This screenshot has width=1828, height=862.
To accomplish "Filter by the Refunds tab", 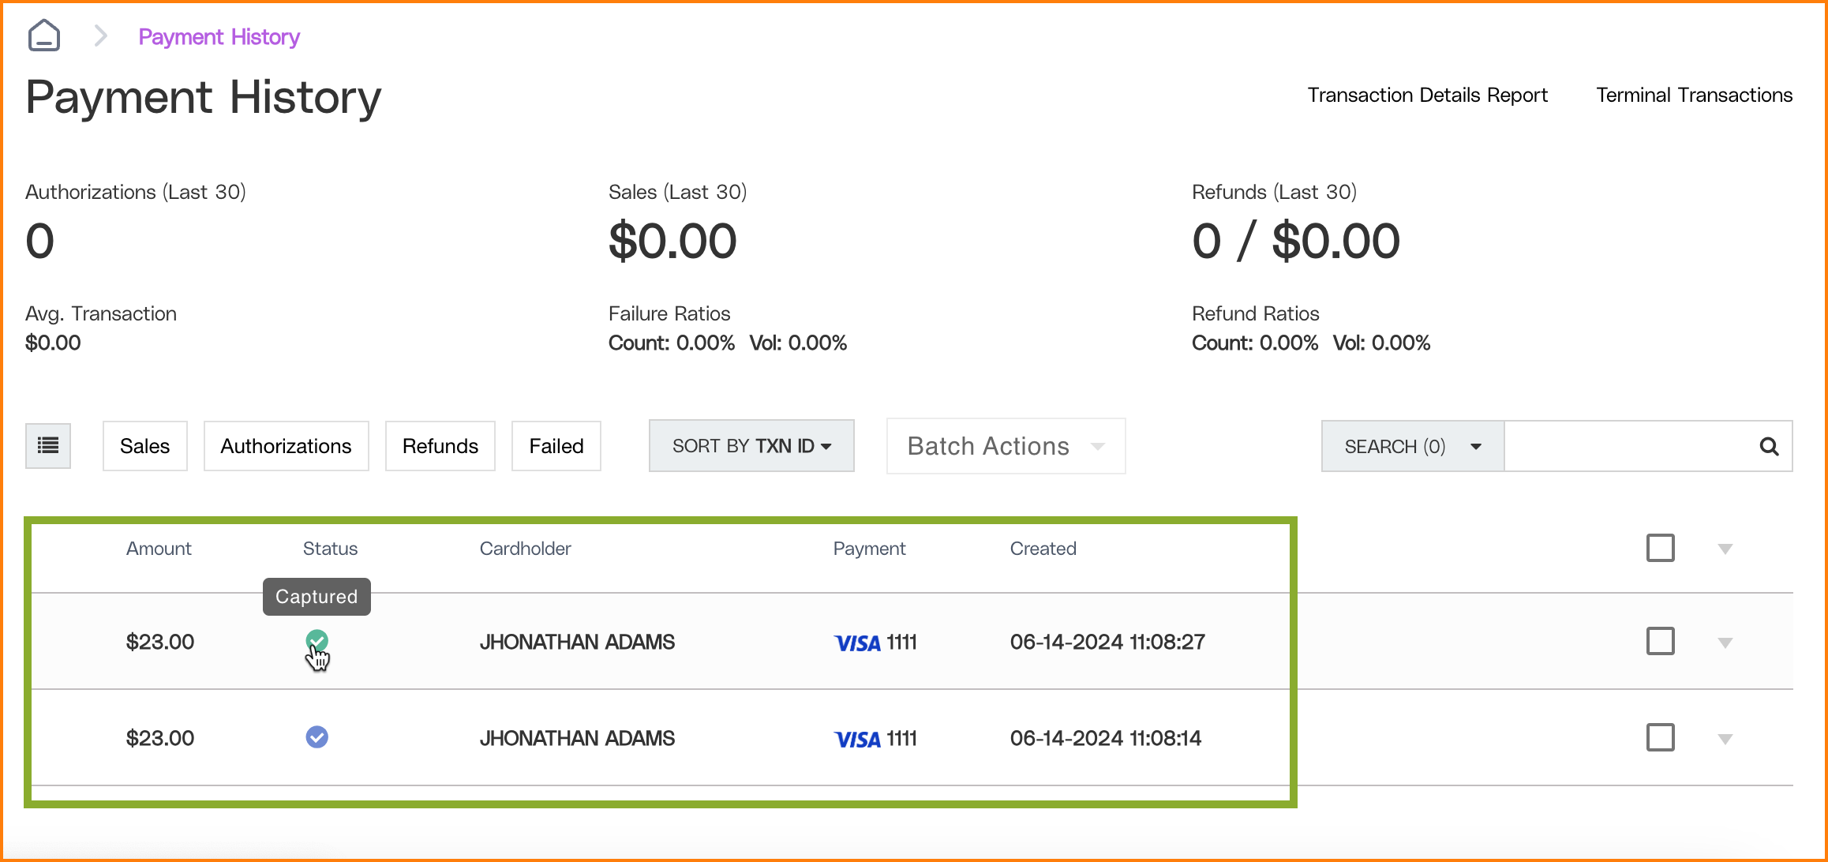I will [x=440, y=446].
